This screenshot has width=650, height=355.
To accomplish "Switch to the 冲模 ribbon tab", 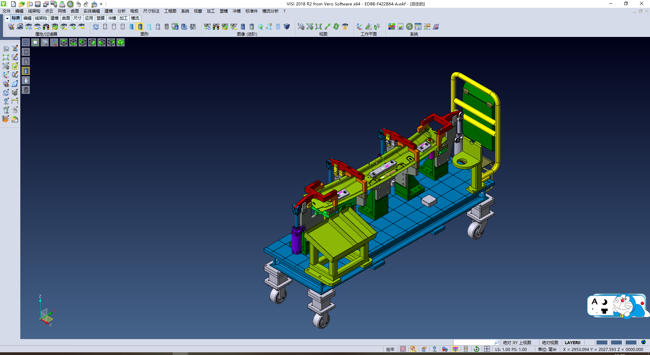I will (x=112, y=18).
